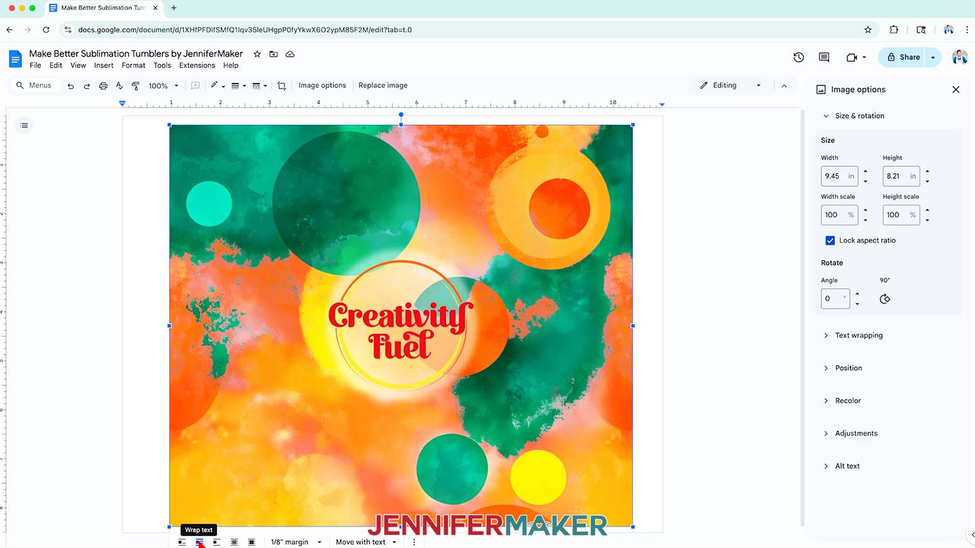975x548 pixels.
Task: Click the redo arrow in toolbar
Action: [x=87, y=86]
